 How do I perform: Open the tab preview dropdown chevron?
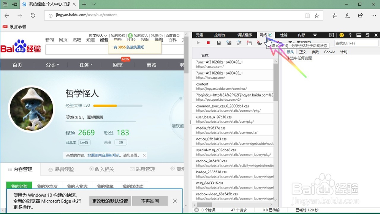click(x=93, y=4)
